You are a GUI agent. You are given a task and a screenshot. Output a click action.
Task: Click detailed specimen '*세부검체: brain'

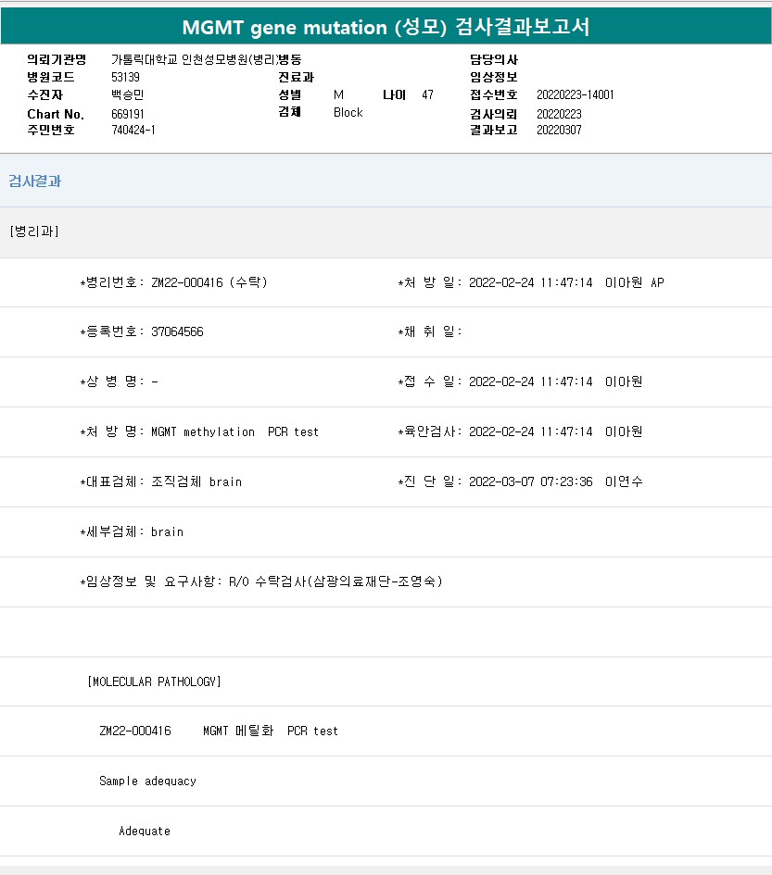click(x=132, y=531)
